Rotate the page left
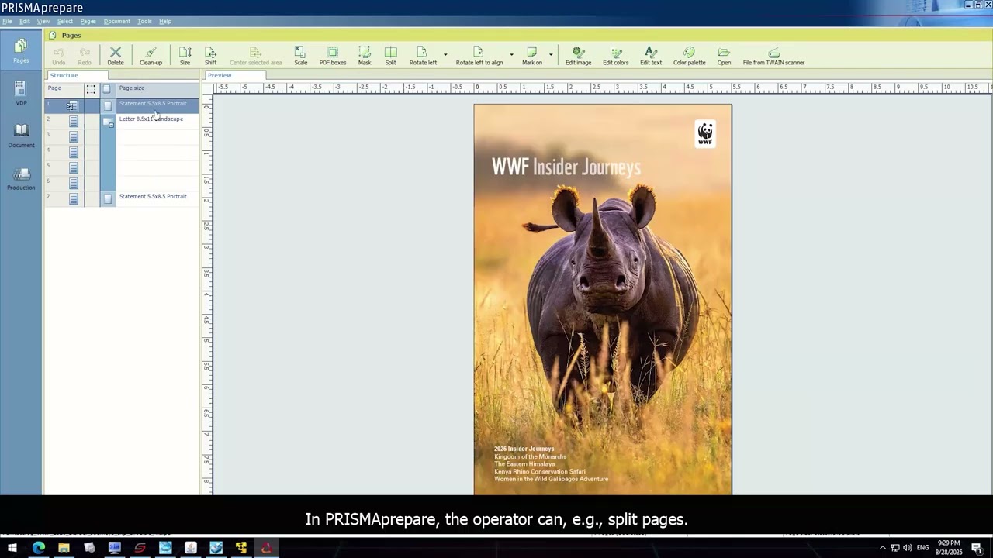993x558 pixels. pyautogui.click(x=423, y=56)
